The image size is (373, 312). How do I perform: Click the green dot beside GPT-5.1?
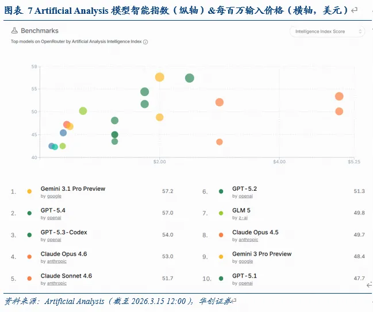point(221,279)
